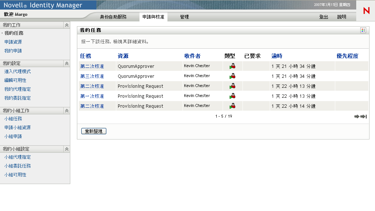The height and width of the screenshot is (211, 375).
Task: Open 我的申請 in the sidebar
Action: click(x=13, y=51)
